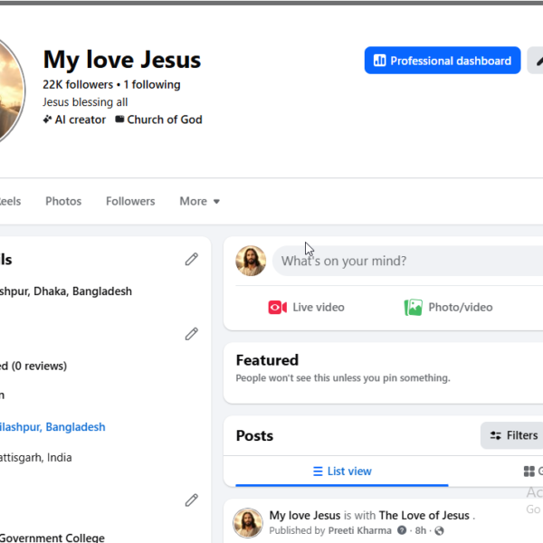Open Preeti Kharma publisher link

click(x=360, y=530)
